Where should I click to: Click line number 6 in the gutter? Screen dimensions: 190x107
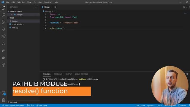(x=45, y=29)
